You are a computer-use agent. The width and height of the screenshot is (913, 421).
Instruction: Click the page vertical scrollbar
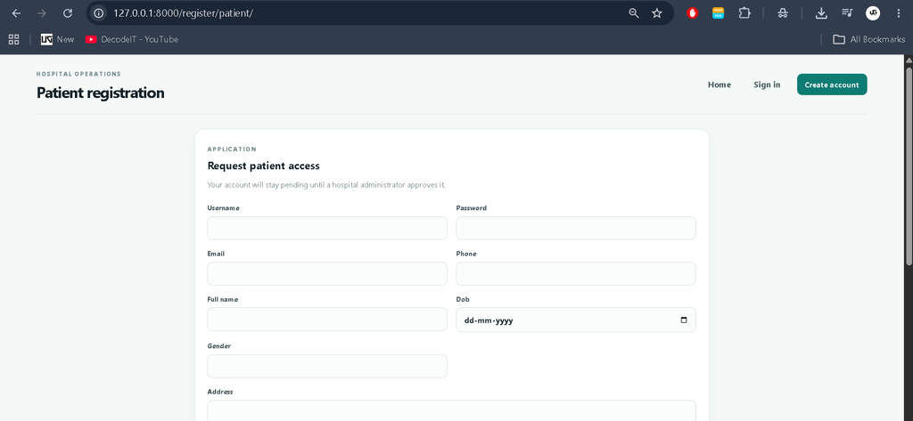click(x=909, y=166)
